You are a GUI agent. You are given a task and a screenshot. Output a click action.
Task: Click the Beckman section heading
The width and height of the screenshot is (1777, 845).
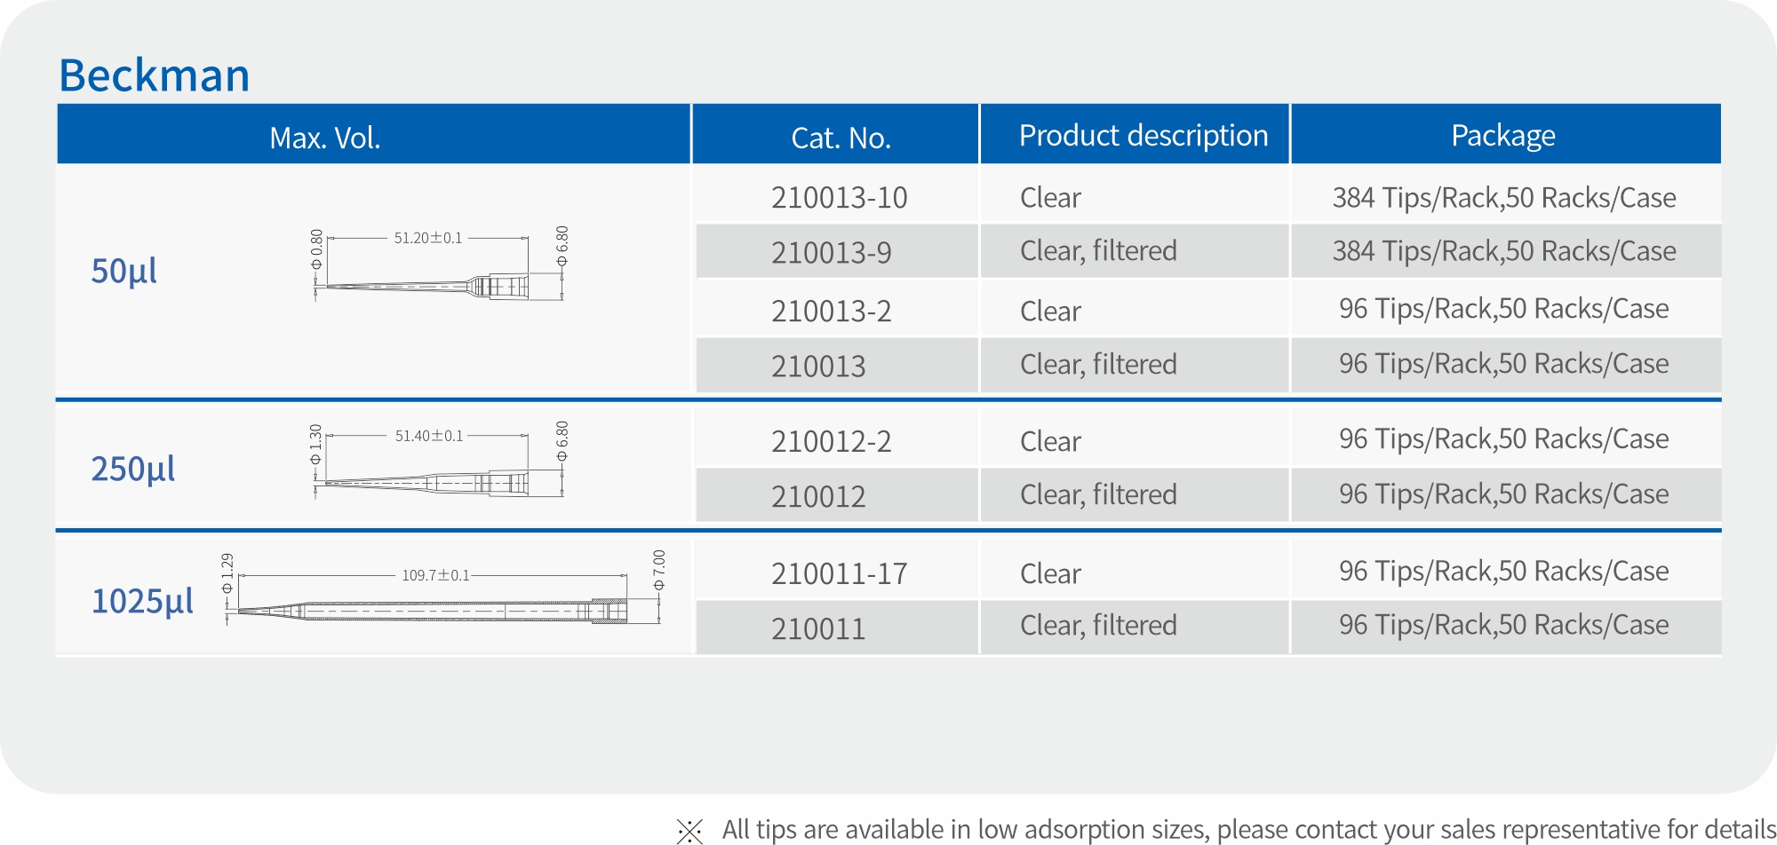point(155,75)
